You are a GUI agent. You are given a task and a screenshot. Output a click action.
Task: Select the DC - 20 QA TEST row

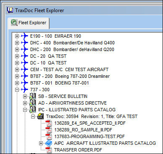pos(48,56)
